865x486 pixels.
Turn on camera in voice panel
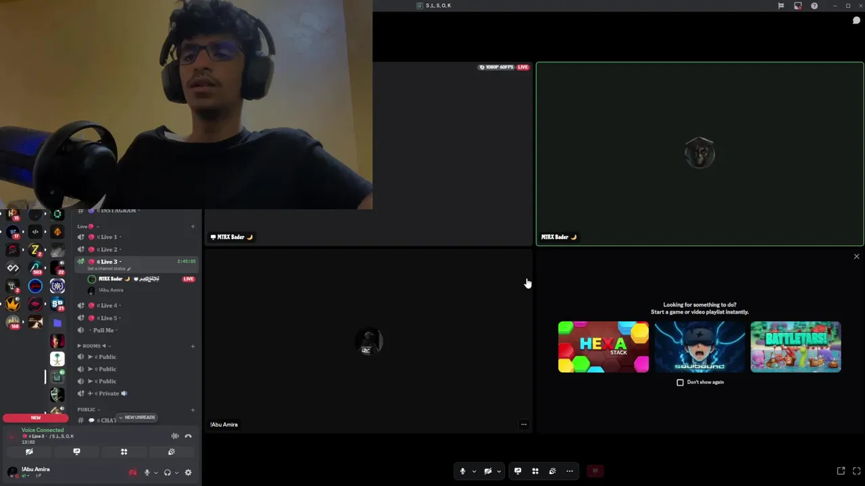click(x=29, y=452)
